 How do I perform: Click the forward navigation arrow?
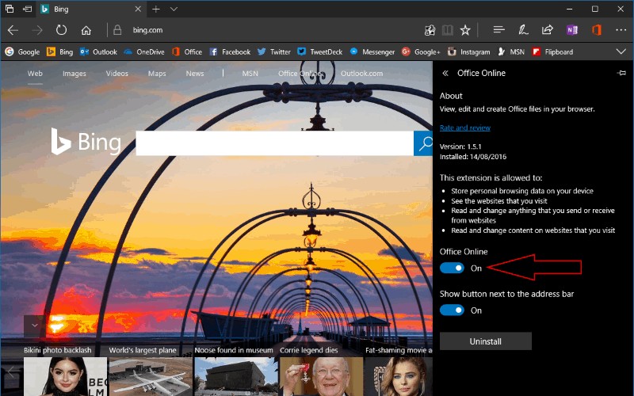[x=37, y=30]
